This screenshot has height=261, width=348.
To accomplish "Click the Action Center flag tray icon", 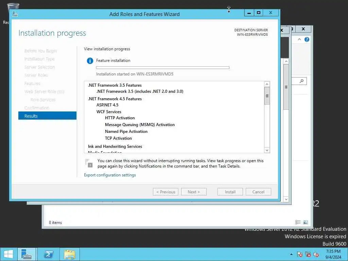I will point(300,254).
